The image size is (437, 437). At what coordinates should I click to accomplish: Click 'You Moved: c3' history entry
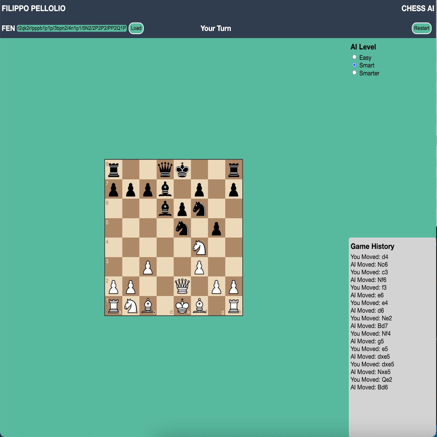point(369,272)
